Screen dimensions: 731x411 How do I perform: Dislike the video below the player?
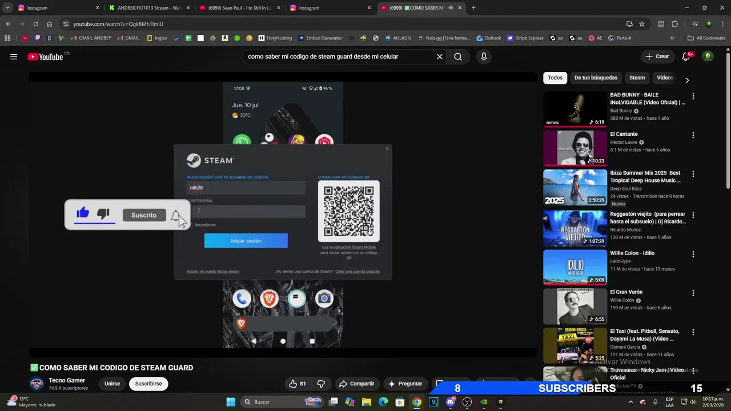[321, 384]
